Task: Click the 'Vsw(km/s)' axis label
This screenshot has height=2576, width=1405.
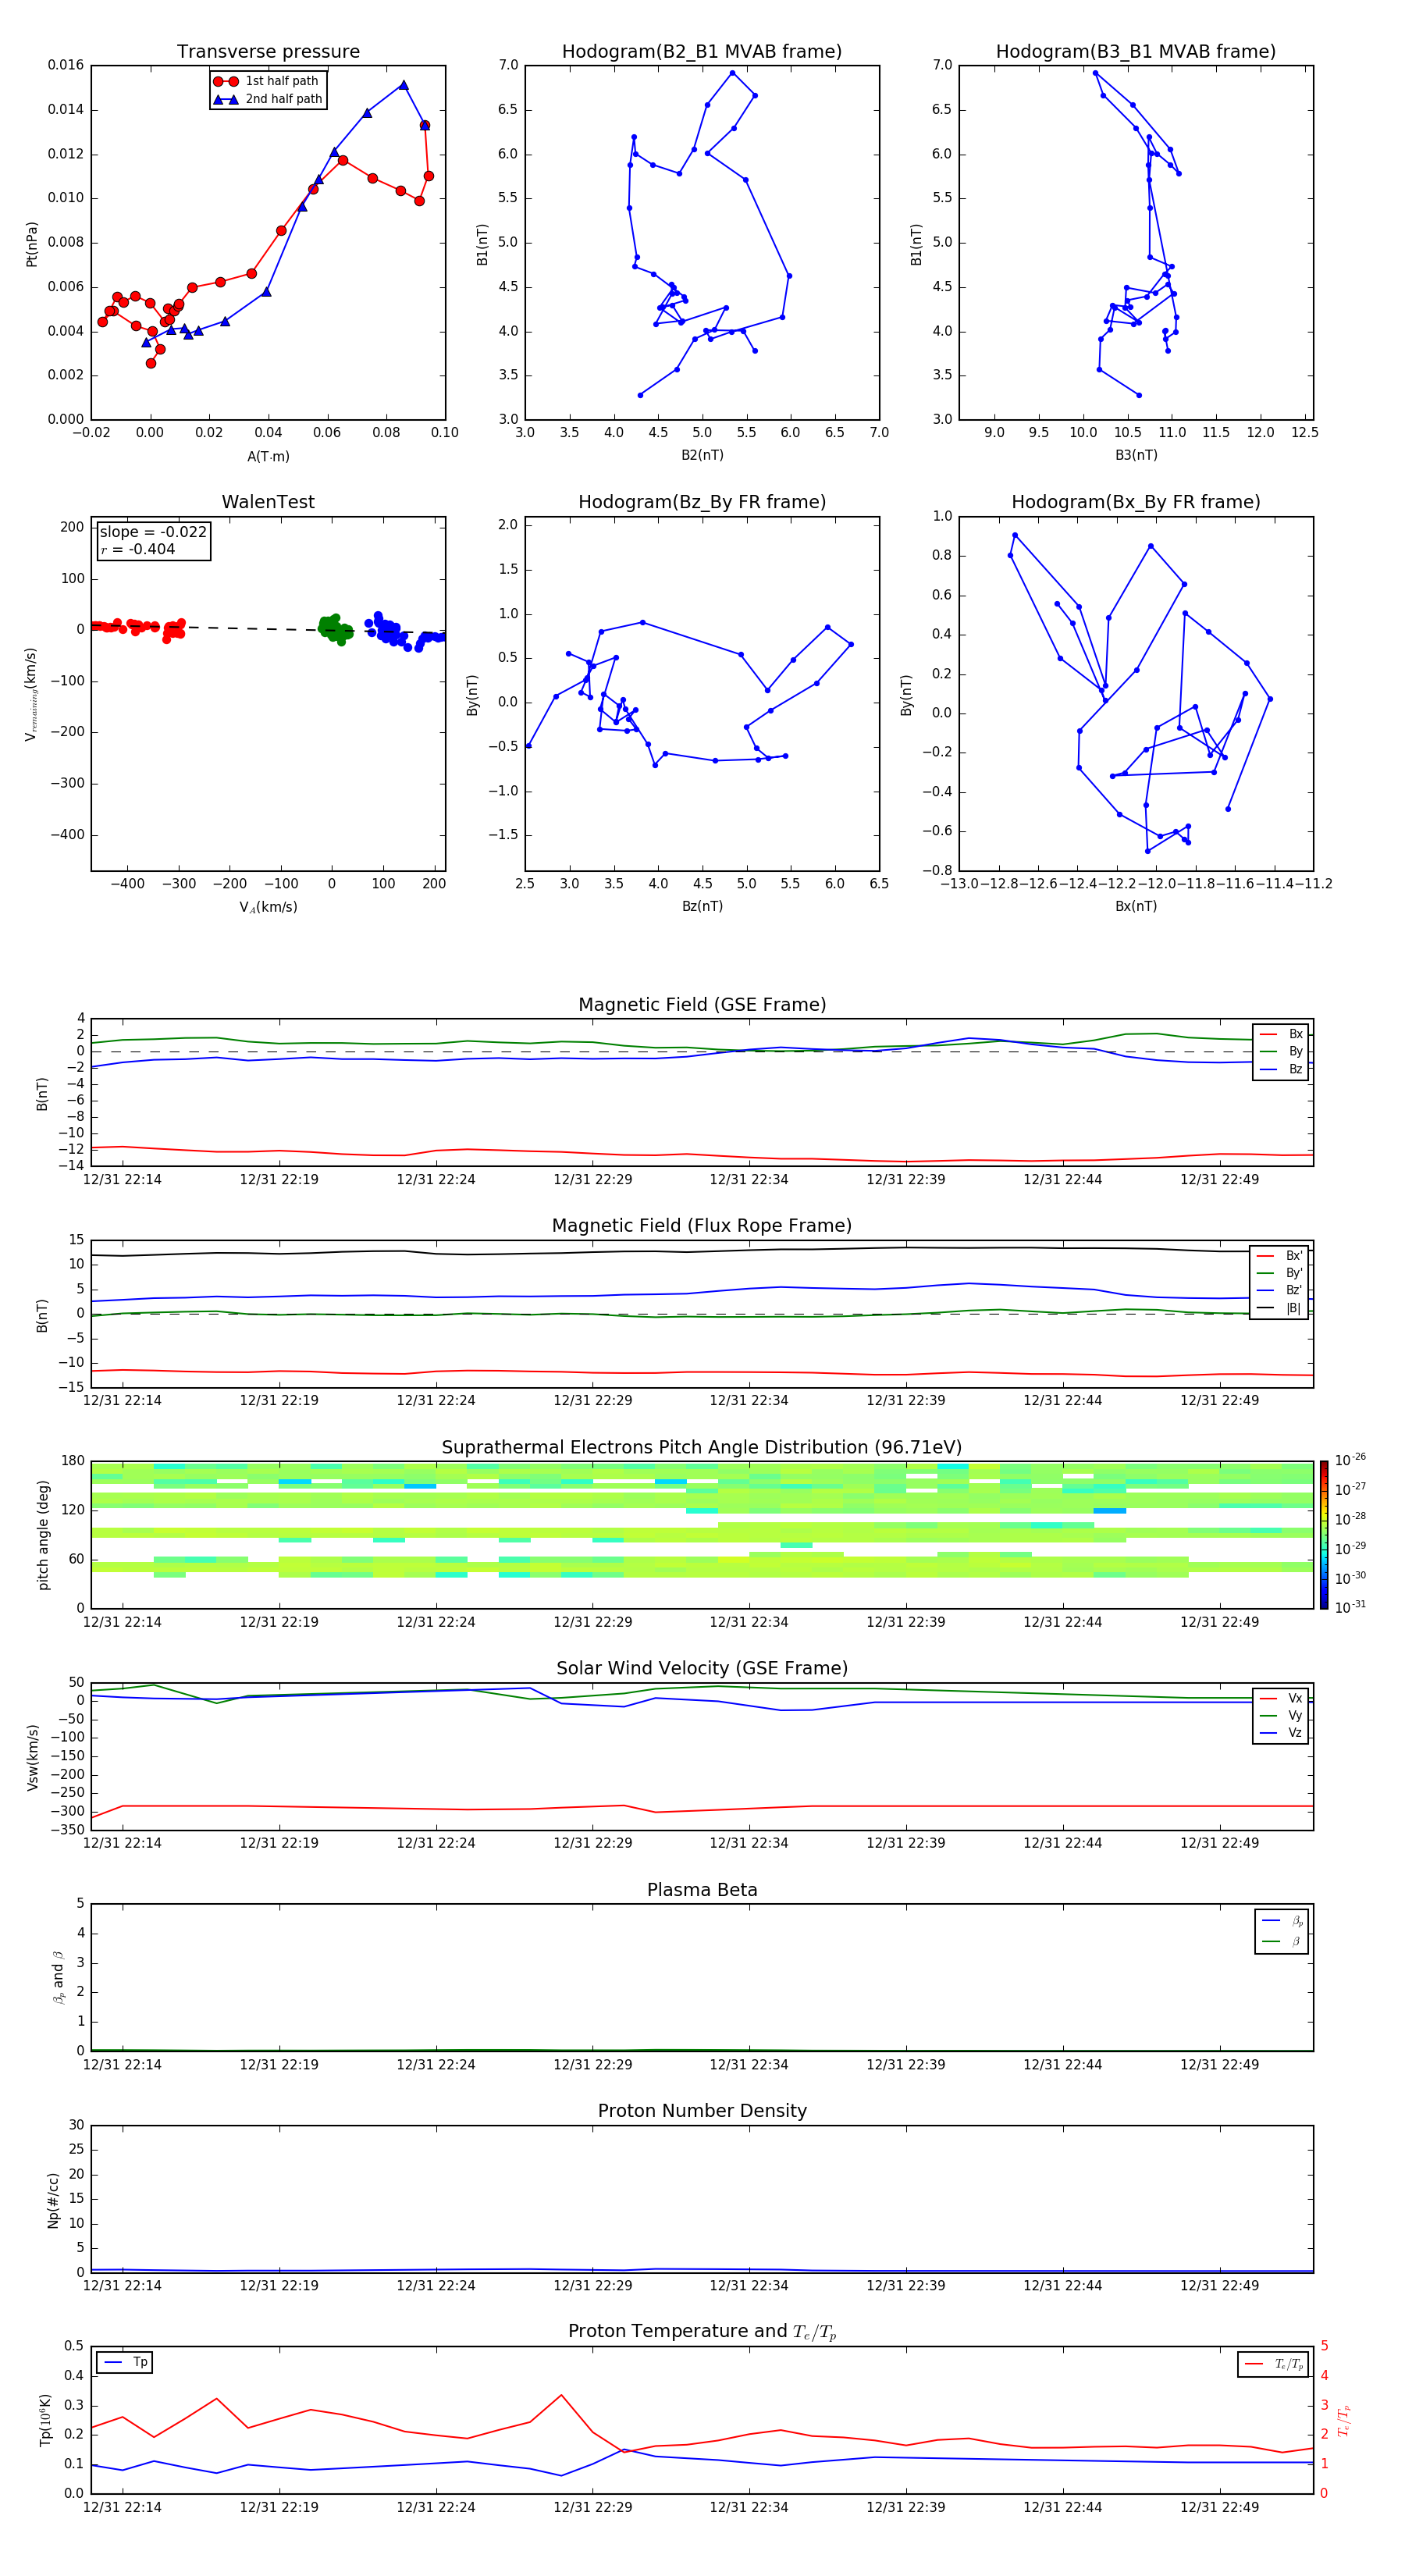Action: (33, 1757)
